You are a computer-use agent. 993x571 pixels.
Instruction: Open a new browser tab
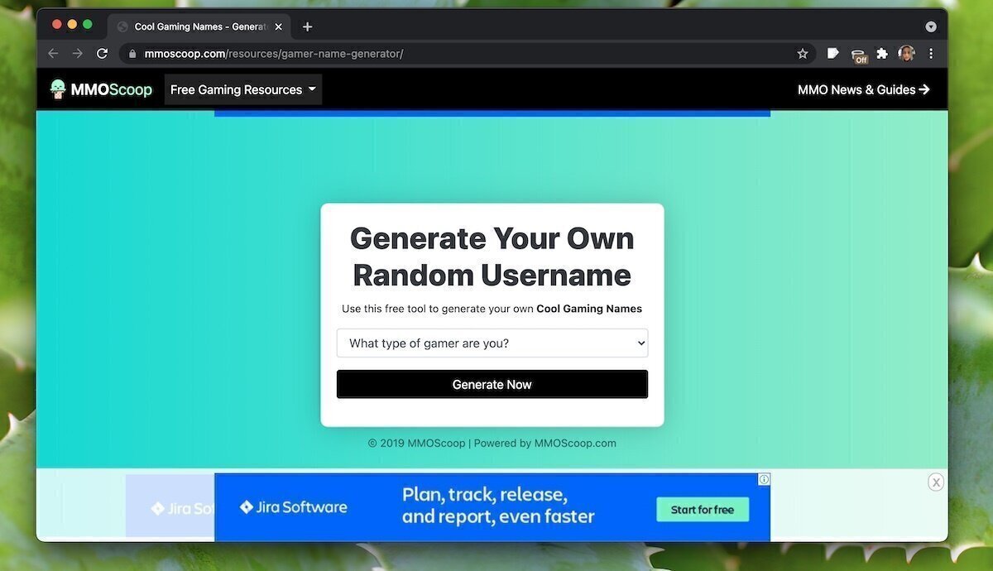coord(307,26)
